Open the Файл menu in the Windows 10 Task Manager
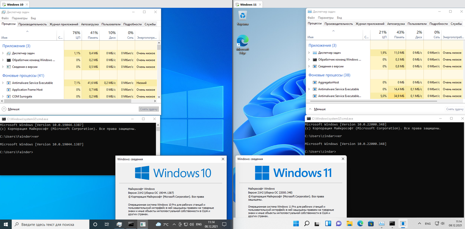Screen dimensions: 465x229 coord(5,18)
